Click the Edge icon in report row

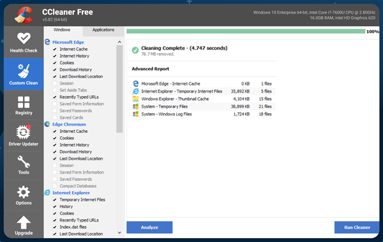tap(135, 84)
